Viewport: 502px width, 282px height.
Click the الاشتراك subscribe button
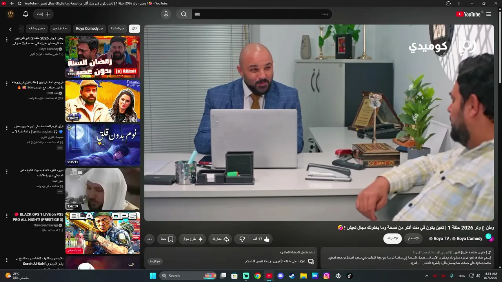click(393, 239)
